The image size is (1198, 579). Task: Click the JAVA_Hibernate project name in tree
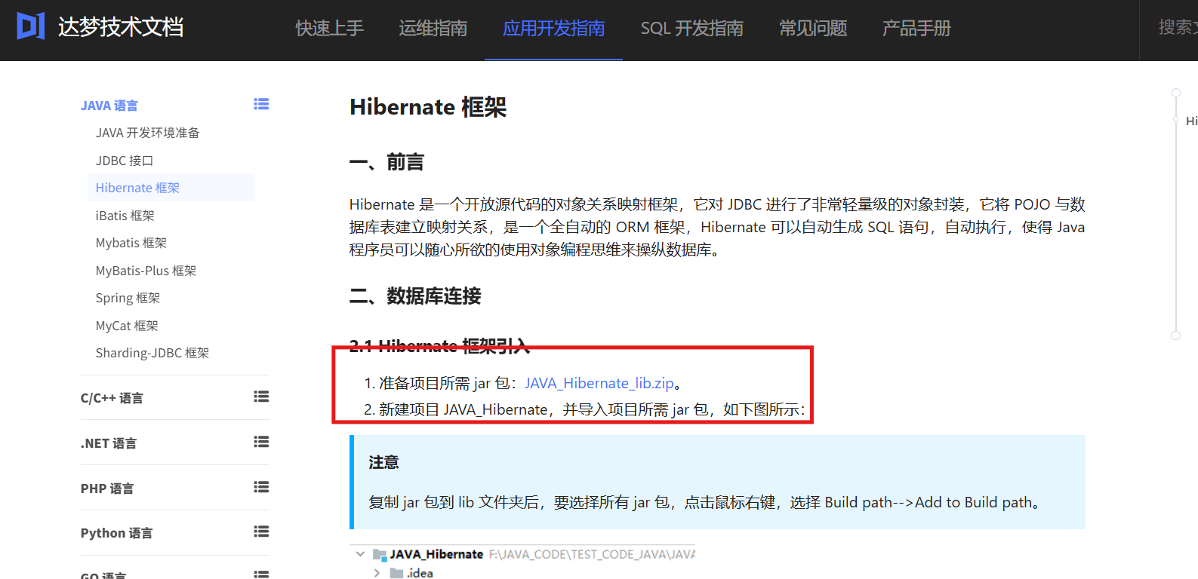pyautogui.click(x=436, y=554)
